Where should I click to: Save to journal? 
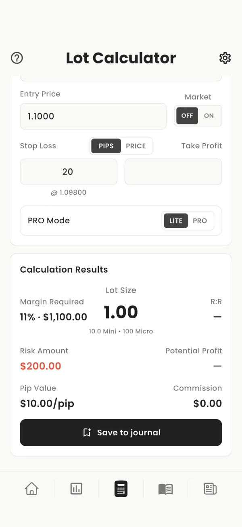coord(121,433)
